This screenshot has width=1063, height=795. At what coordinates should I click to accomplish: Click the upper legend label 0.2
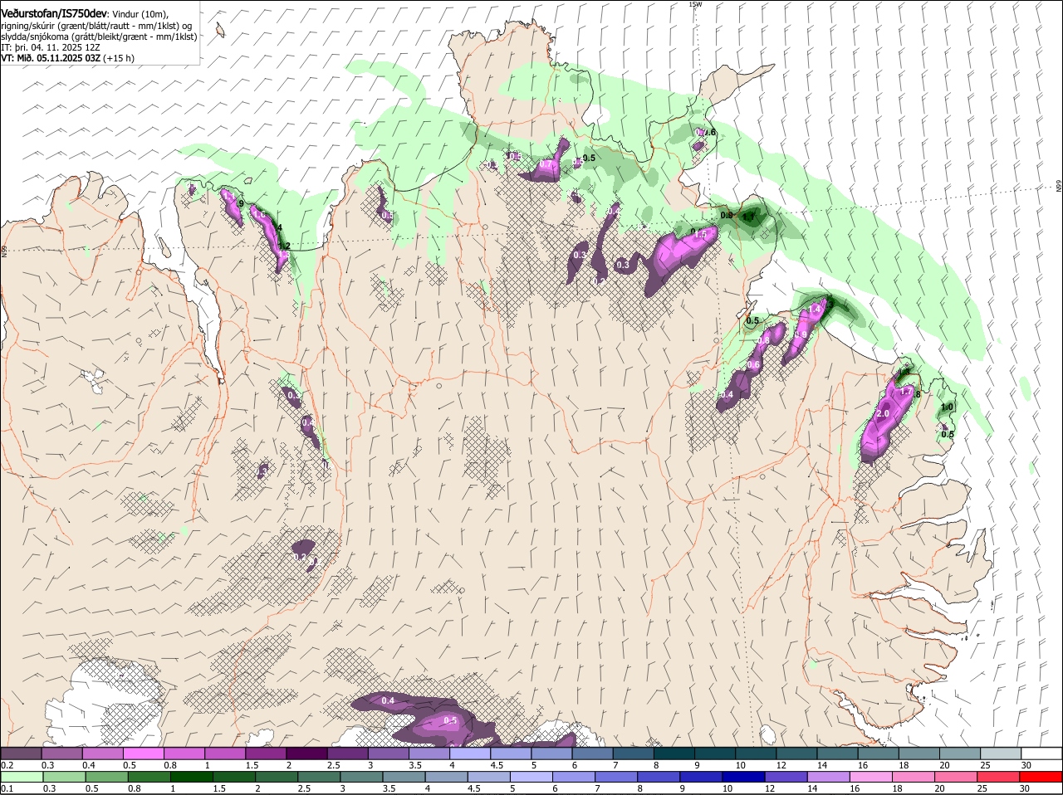click(x=7, y=764)
